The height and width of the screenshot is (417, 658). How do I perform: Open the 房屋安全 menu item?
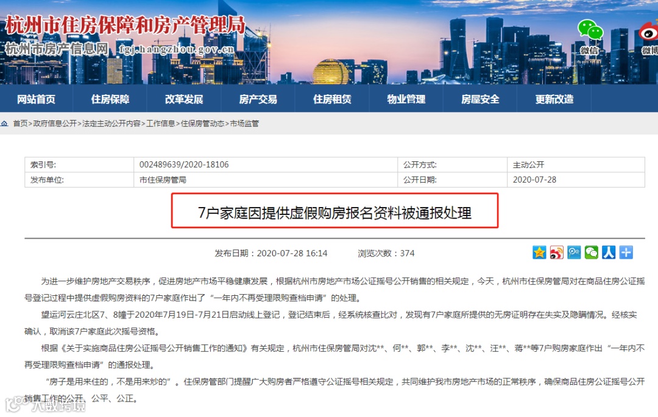click(x=480, y=99)
